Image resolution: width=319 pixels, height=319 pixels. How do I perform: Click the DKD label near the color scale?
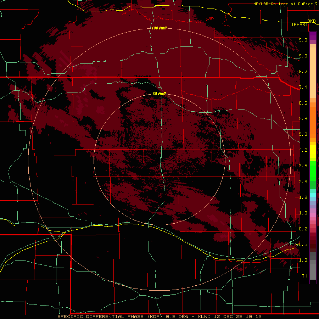(312, 21)
